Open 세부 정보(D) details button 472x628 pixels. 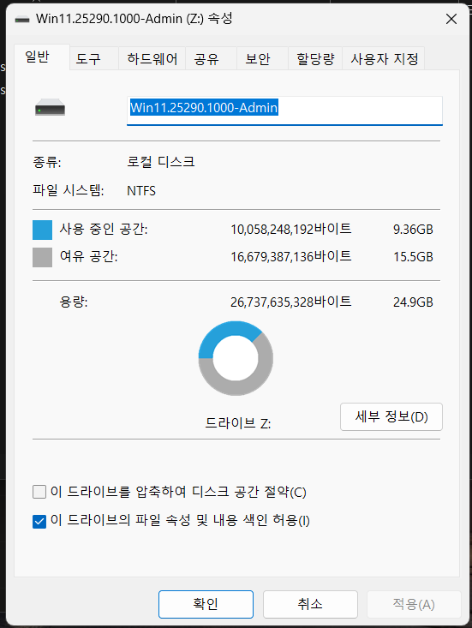tap(391, 417)
